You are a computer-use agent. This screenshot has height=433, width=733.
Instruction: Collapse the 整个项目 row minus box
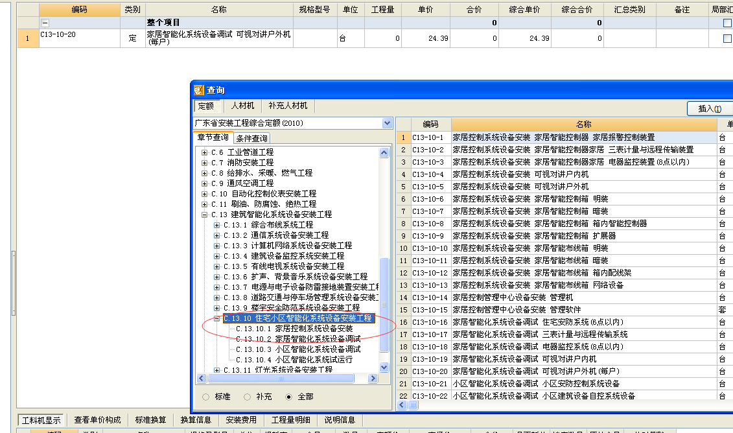pyautogui.click(x=45, y=23)
